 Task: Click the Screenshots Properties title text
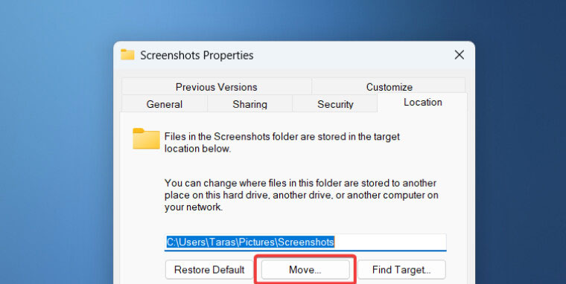coord(197,55)
